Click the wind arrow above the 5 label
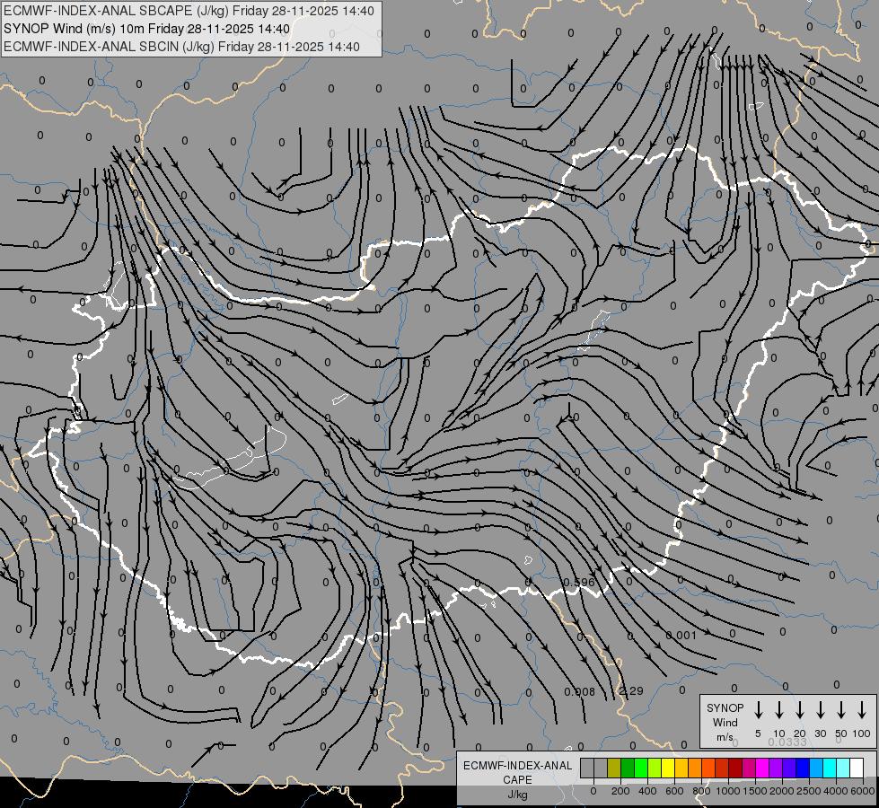The width and height of the screenshot is (879, 808). tap(758, 710)
